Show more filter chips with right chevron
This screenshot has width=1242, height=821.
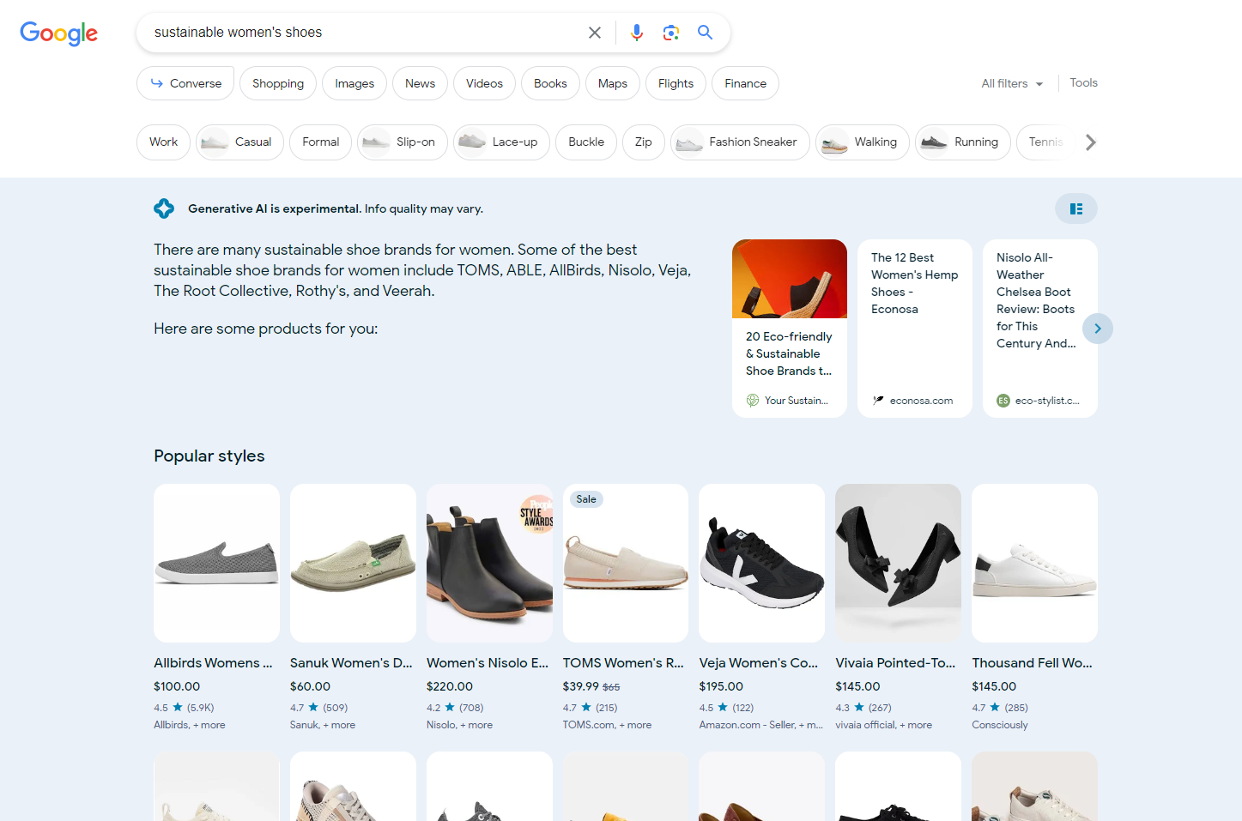tap(1090, 142)
